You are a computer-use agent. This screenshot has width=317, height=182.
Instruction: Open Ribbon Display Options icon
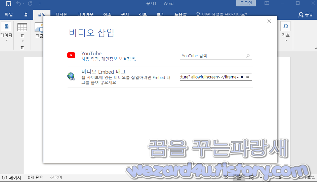point(267,3)
